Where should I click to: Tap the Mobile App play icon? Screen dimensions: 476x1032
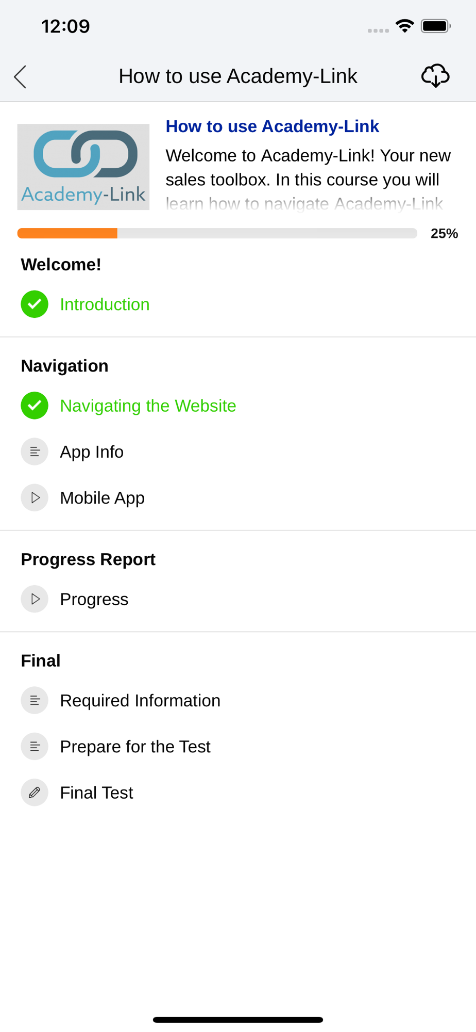click(35, 497)
